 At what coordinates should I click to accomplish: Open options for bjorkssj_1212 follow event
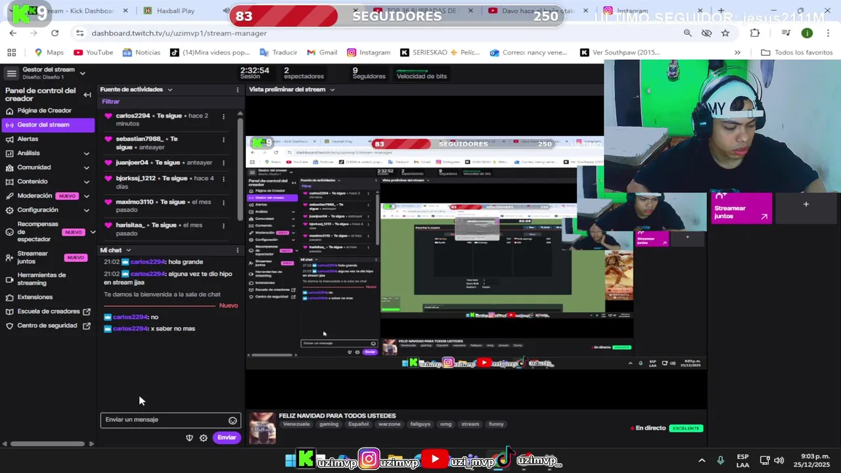tap(223, 179)
